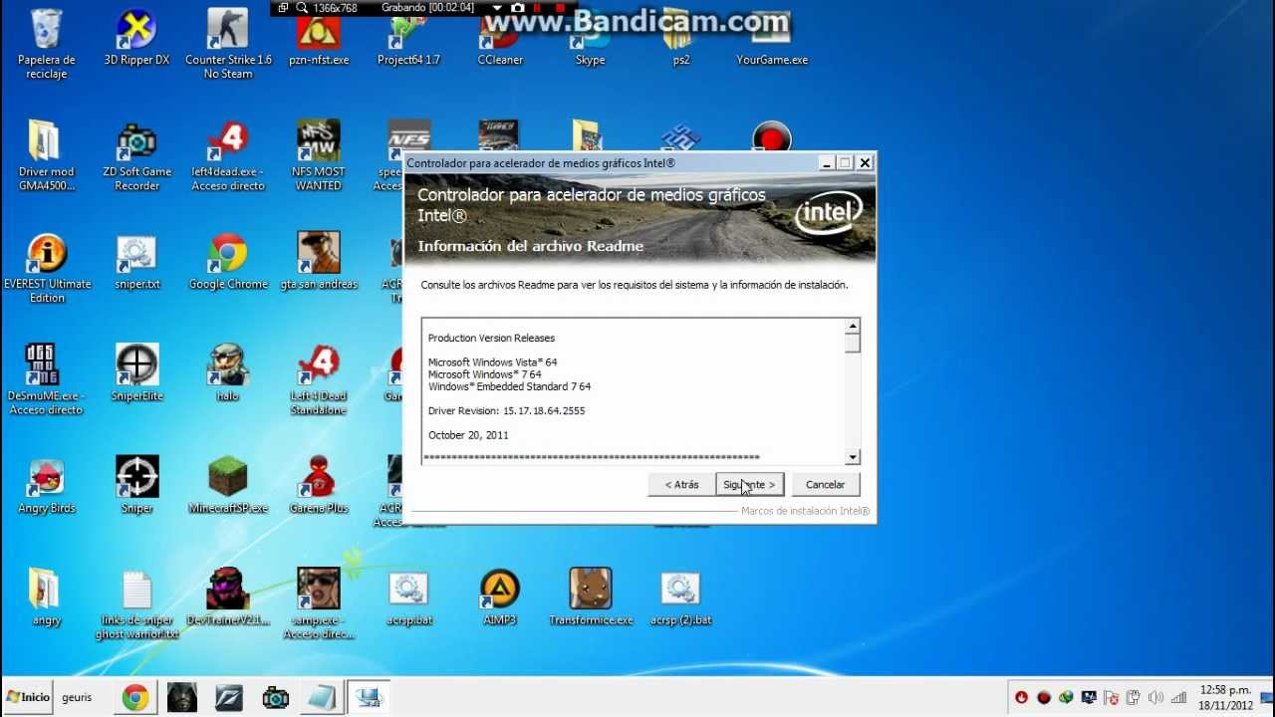Viewport: 1275px width, 717px height.
Task: Select the Sniper desktop icon
Action: [x=136, y=486]
